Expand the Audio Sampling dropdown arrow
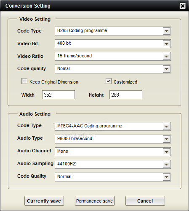Screen dimensions: 189x211 pyautogui.click(x=166, y=164)
